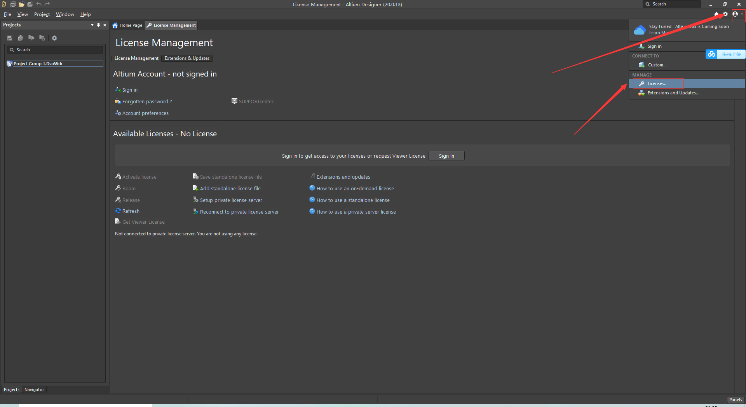
Task: Click Refresh licenses link
Action: coord(131,211)
